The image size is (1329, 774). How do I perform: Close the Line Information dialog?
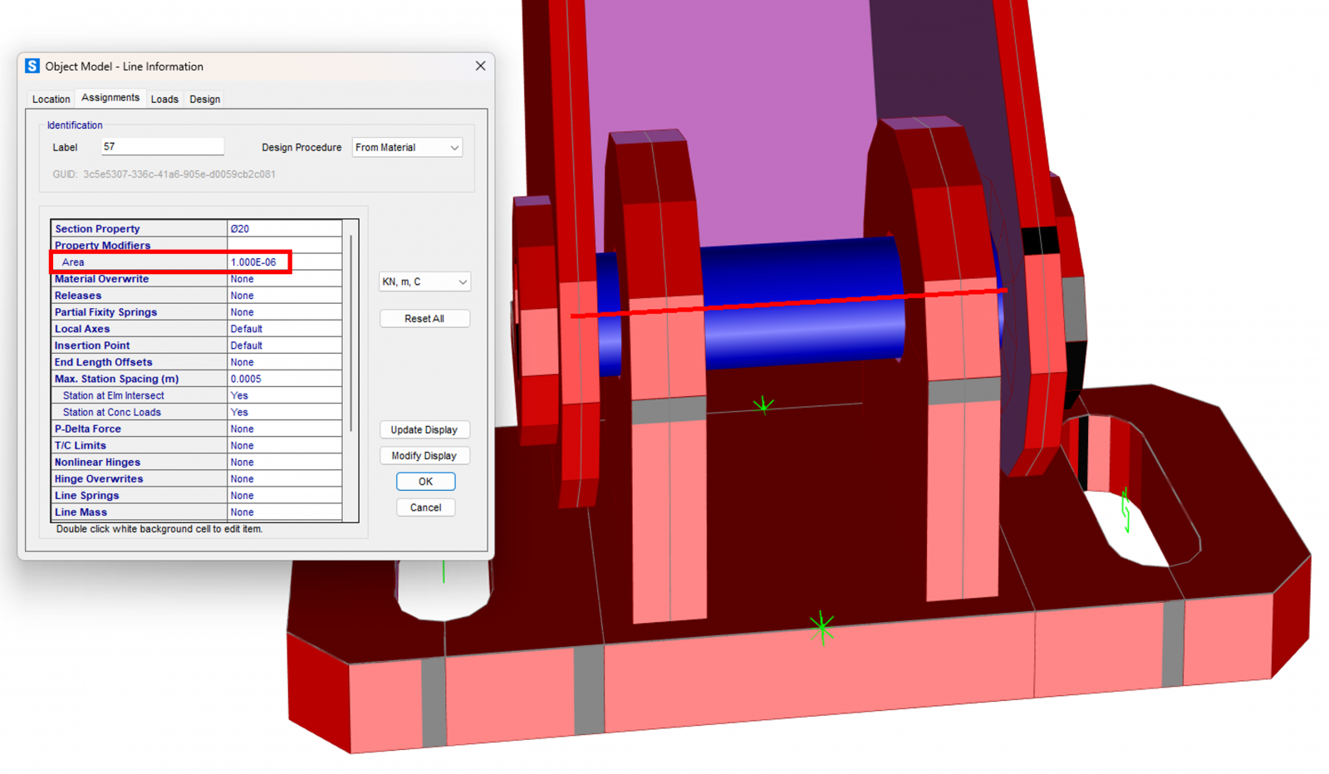480,66
